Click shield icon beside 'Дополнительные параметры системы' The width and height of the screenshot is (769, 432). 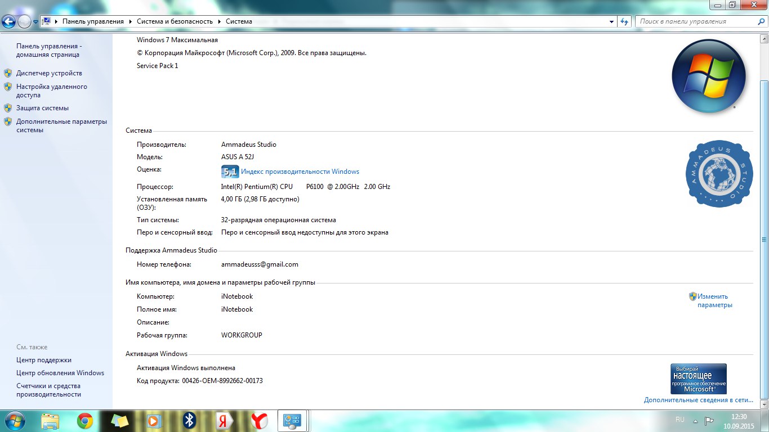(8, 121)
